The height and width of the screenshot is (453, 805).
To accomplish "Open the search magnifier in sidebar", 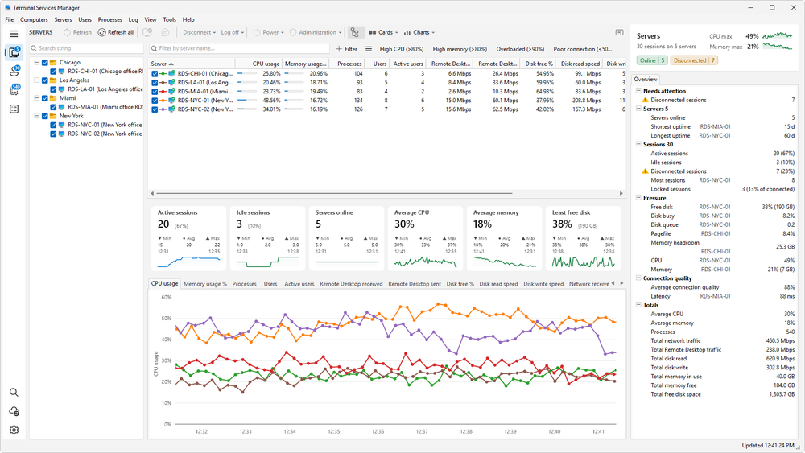I will pos(14,393).
